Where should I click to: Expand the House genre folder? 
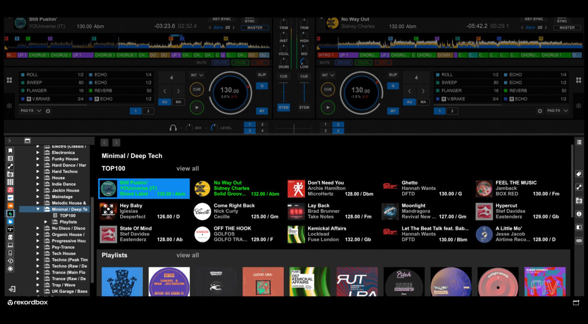pyautogui.click(x=38, y=178)
